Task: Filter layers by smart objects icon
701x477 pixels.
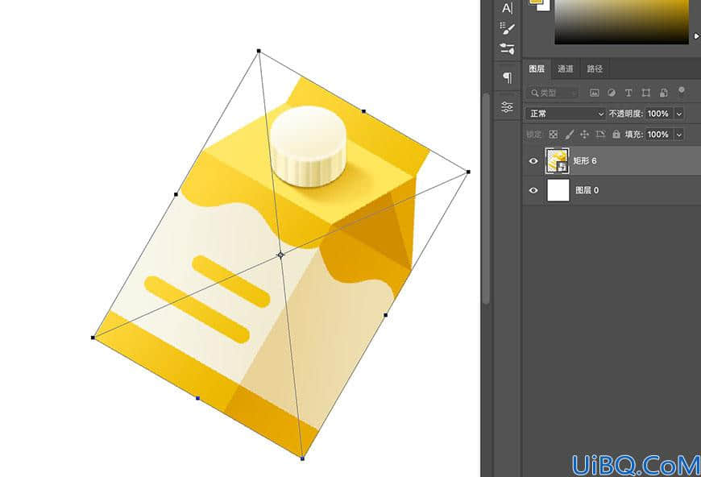Action: 663,93
